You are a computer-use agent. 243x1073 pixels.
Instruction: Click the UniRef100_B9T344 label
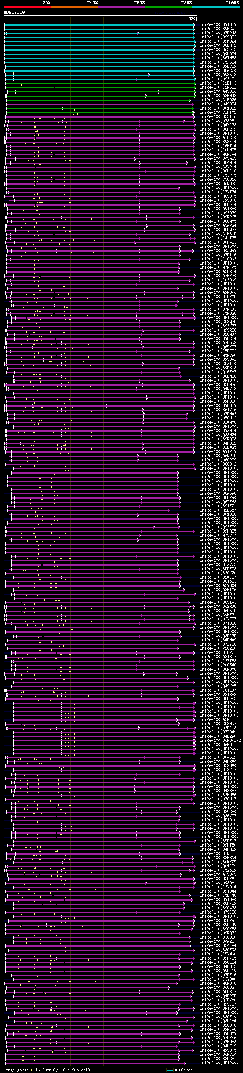click(218, 891)
